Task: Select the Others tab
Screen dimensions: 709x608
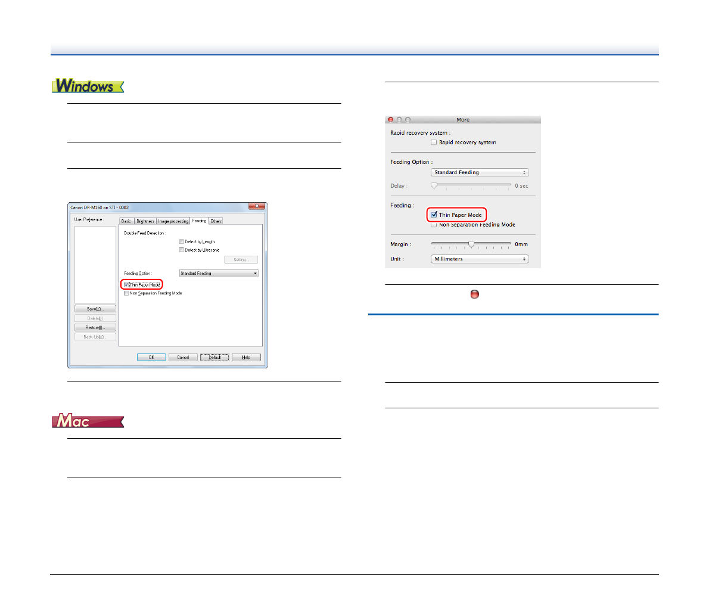Action: click(x=216, y=221)
